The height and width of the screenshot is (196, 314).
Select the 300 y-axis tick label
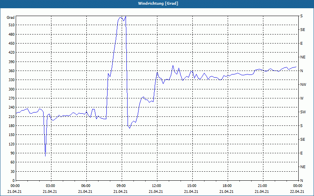[x=11, y=89]
